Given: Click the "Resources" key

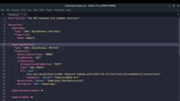Looking at the screenshot, I should (15, 25).
